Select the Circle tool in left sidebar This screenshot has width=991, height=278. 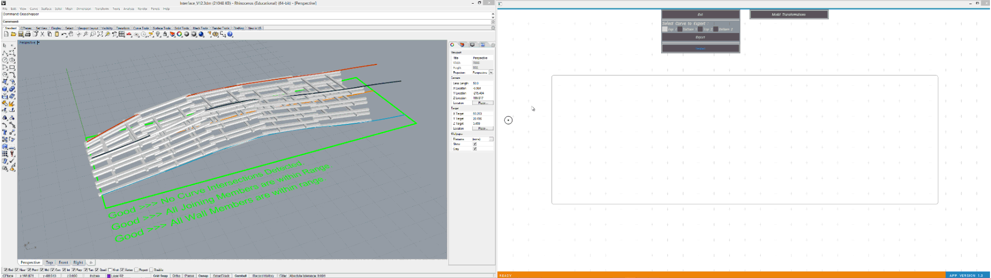(5, 60)
